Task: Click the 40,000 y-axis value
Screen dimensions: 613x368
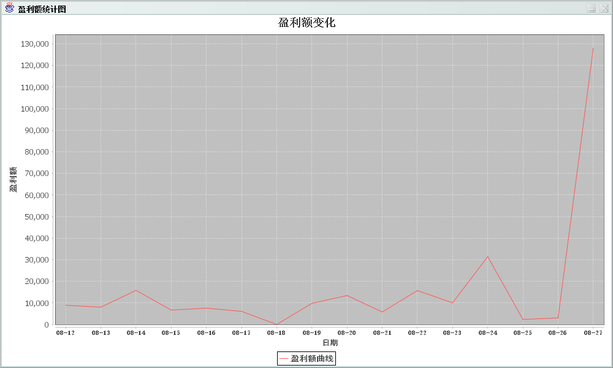Action: pyautogui.click(x=37, y=238)
